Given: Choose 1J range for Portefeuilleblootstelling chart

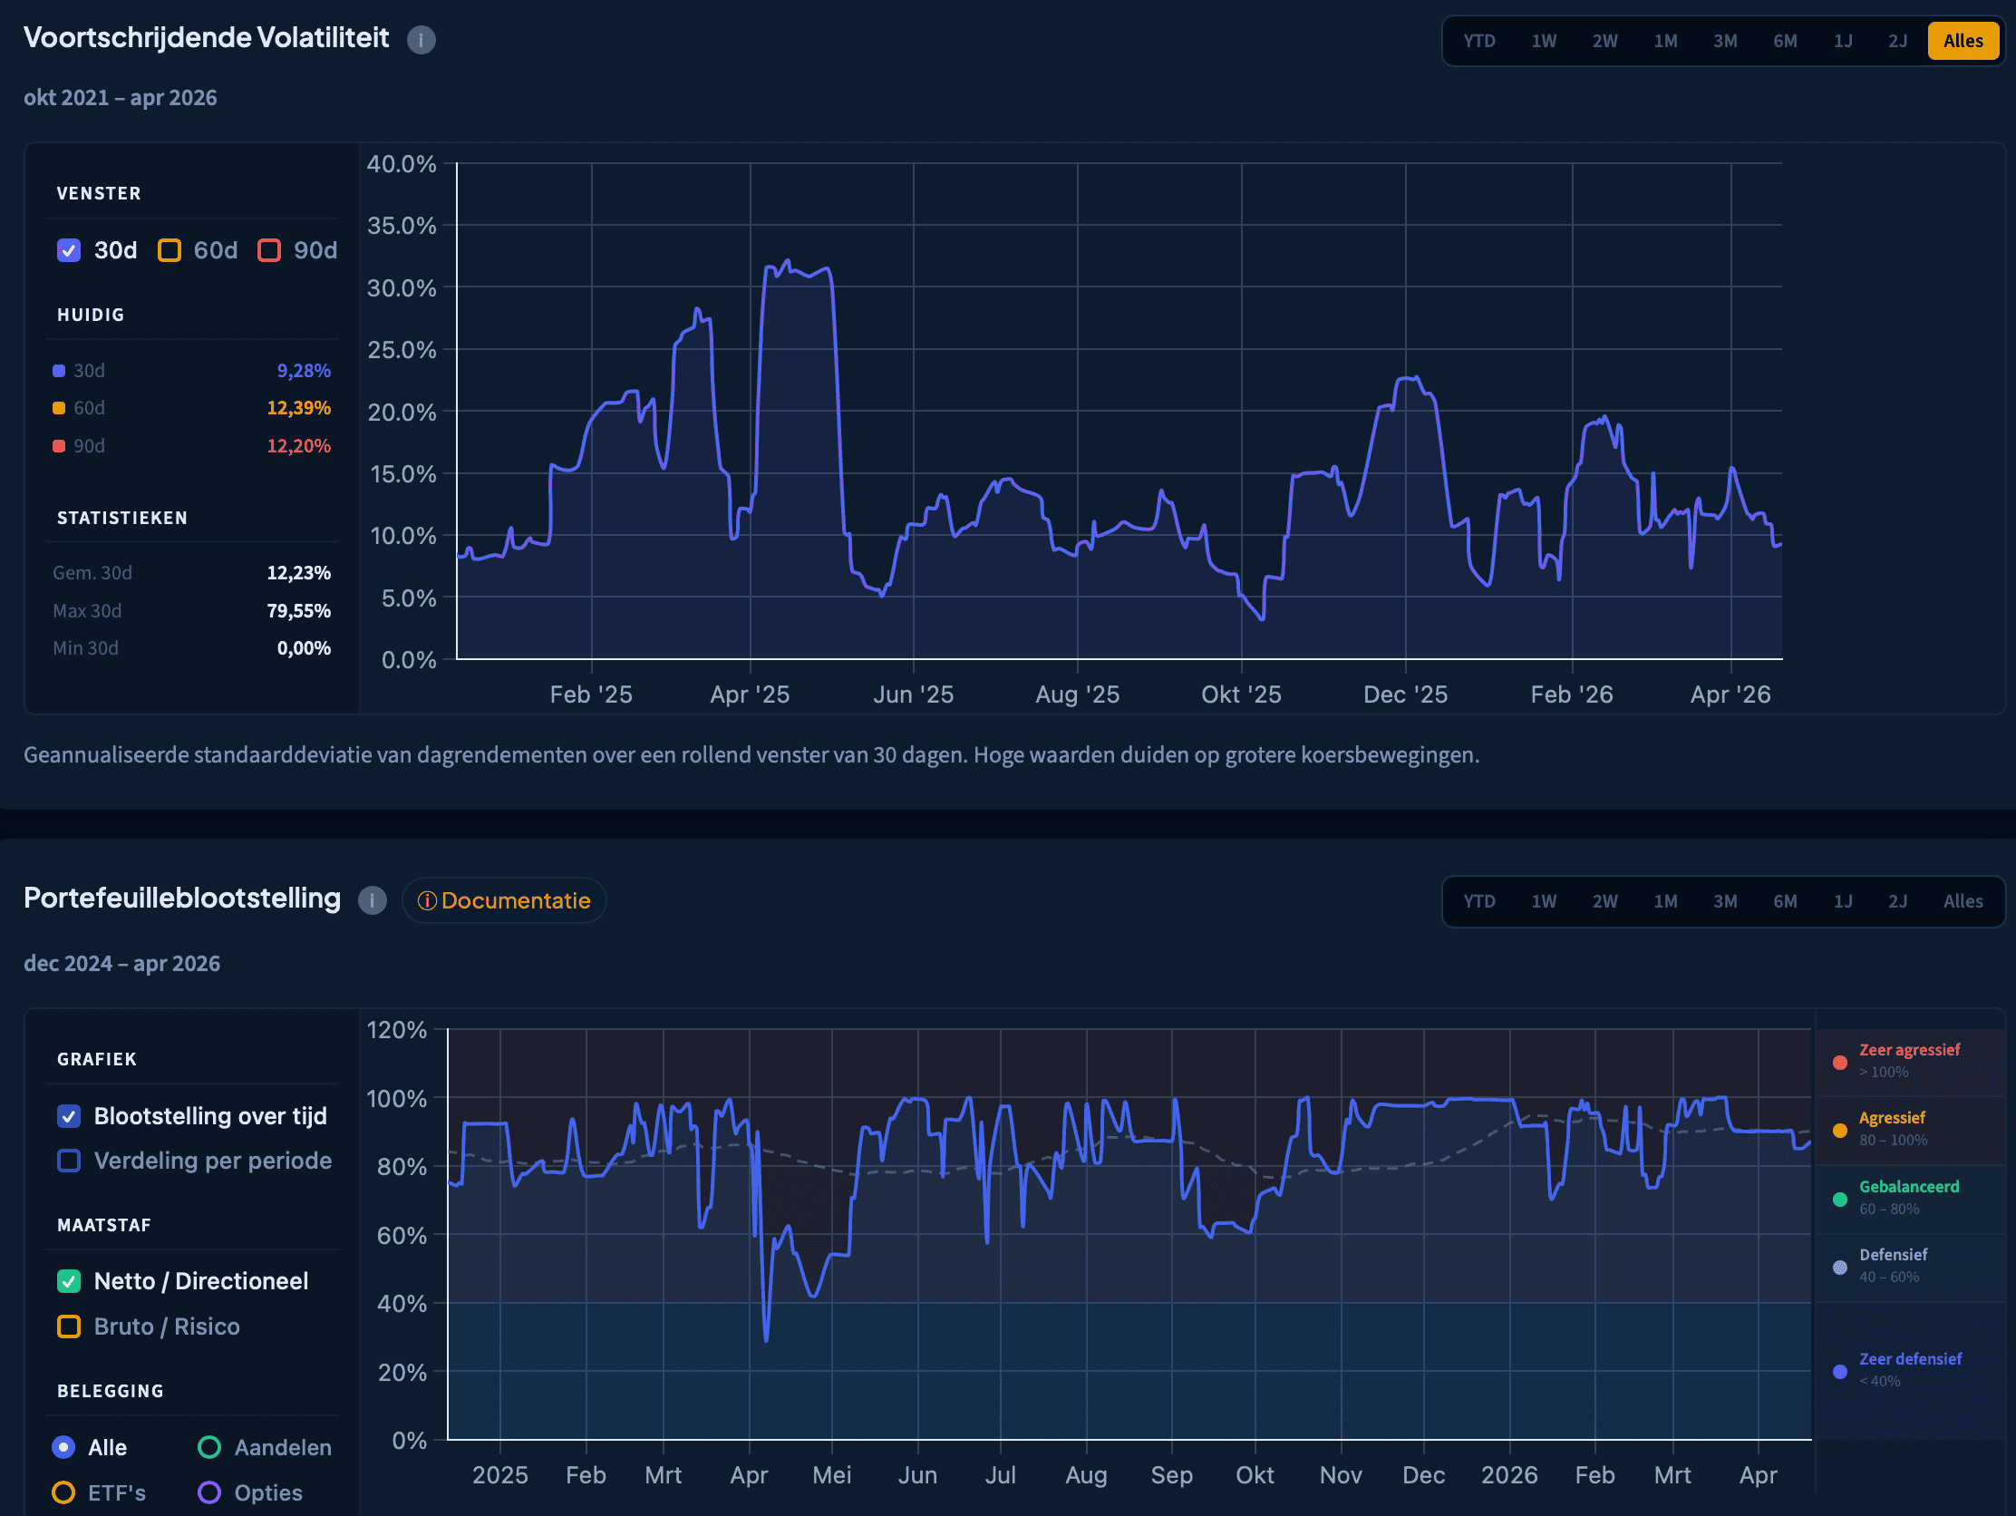Looking at the screenshot, I should [x=1842, y=901].
